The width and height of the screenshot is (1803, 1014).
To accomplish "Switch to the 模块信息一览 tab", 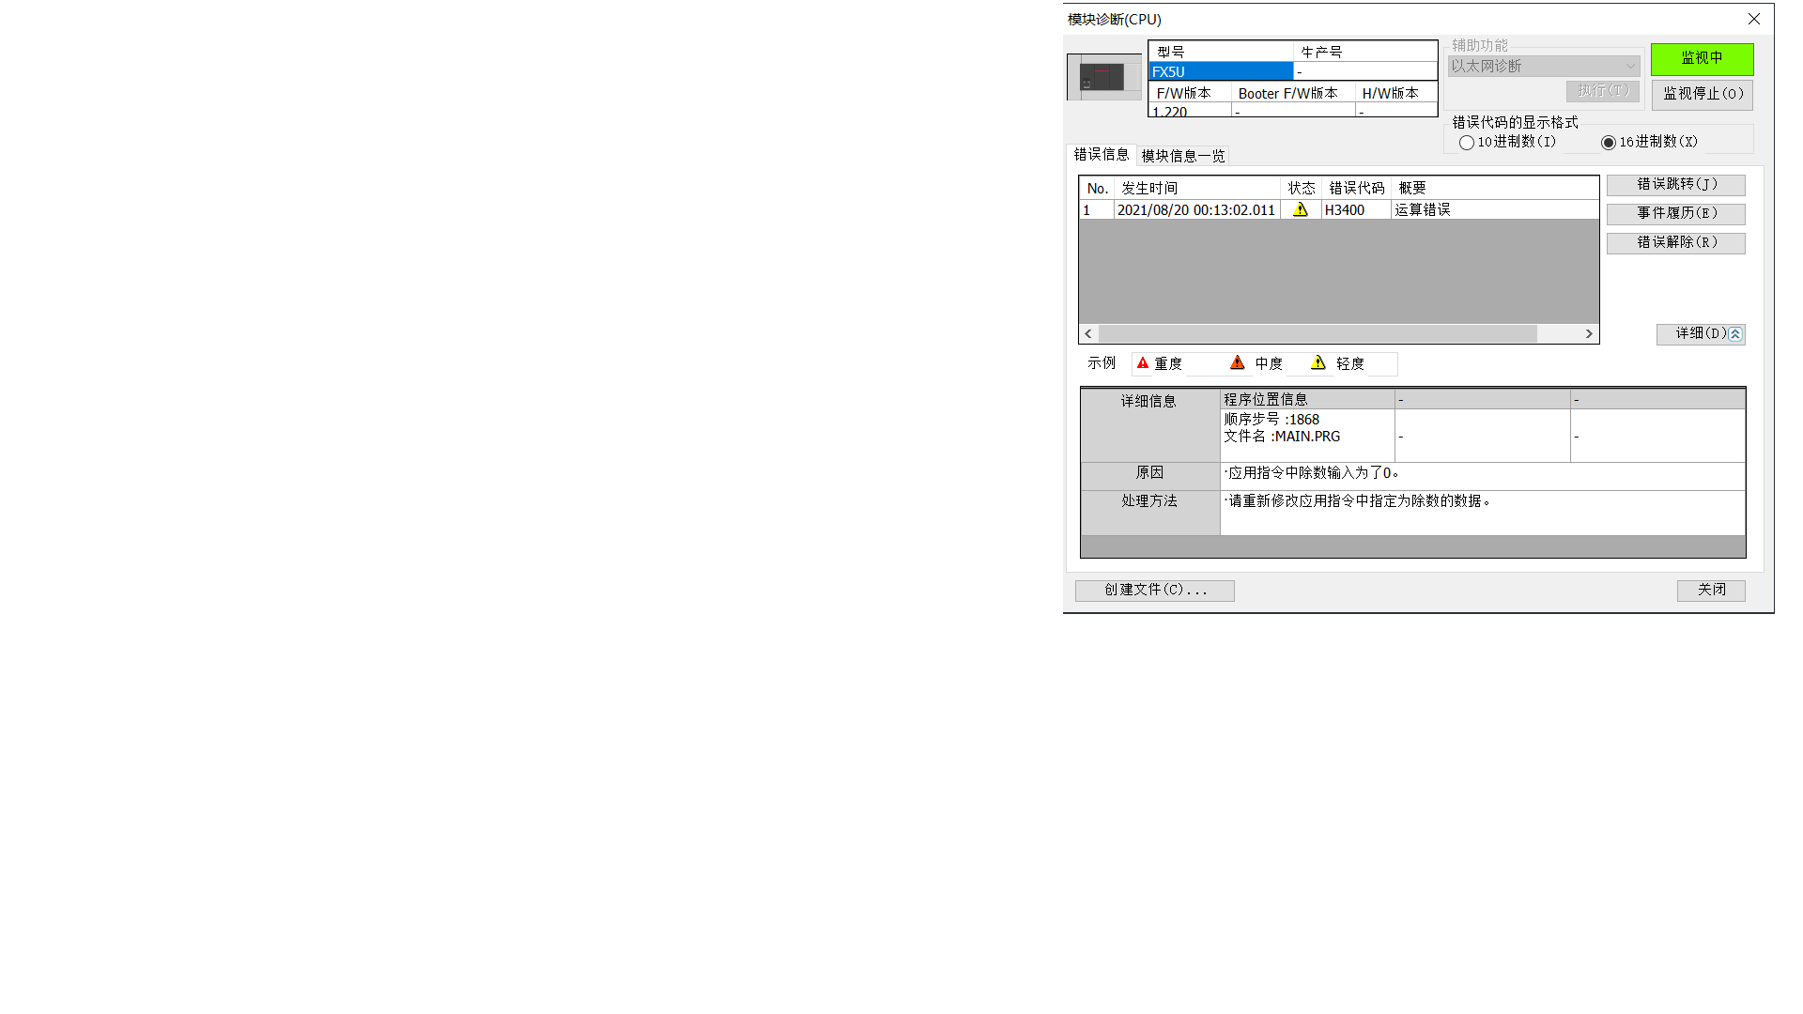I will pos(1182,156).
